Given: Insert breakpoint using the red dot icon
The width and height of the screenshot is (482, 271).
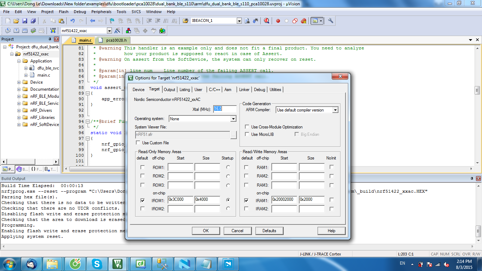Looking at the screenshot, I should [278, 21].
